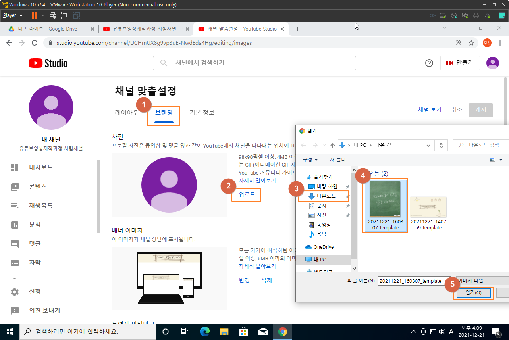This screenshot has height=340, width=509.
Task: Click the 게시 publish button
Action: coord(481,110)
